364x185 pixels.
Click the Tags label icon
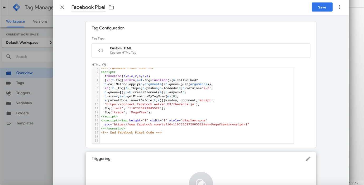[9, 83]
